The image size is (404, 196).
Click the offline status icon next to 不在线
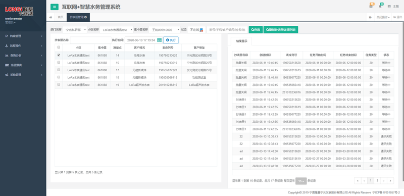click(201, 30)
